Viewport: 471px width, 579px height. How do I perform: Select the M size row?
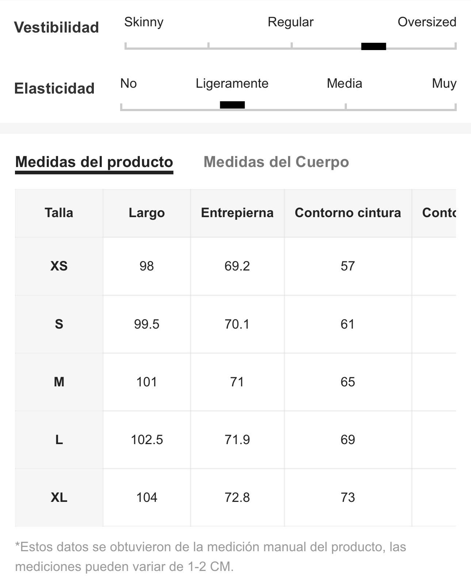[235, 382]
